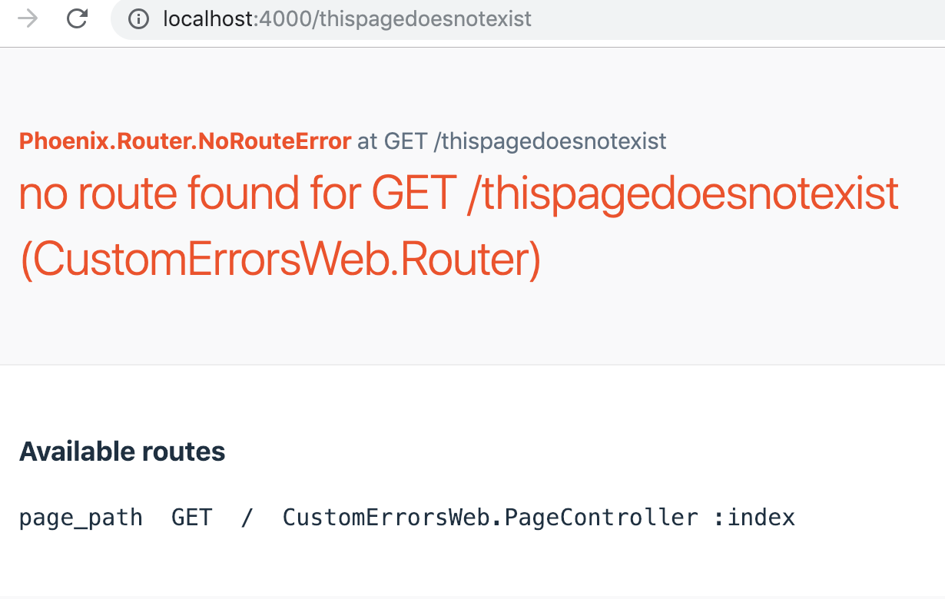Click the 'Available routes' heading
This screenshot has width=945, height=599.
coord(122,452)
